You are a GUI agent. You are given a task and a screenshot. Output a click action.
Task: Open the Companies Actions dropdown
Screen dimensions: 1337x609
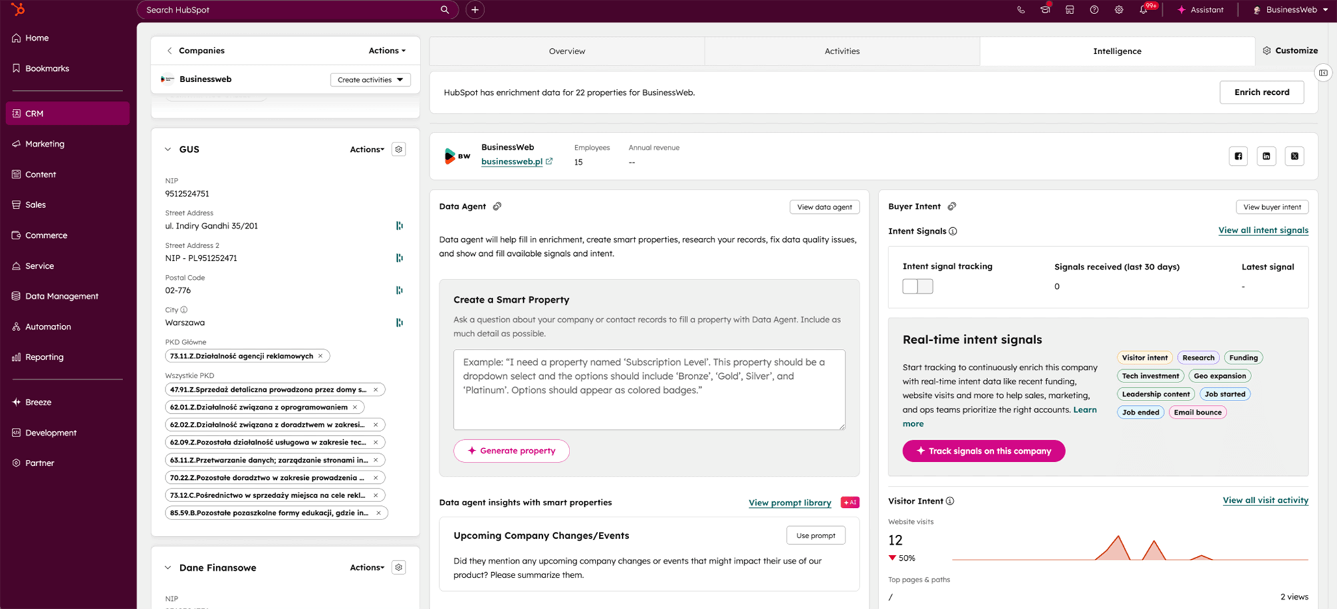386,51
